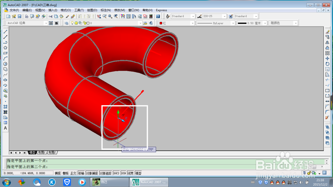Select the Rectangle drawing tool
The width and height of the screenshot is (333, 187).
point(5,53)
